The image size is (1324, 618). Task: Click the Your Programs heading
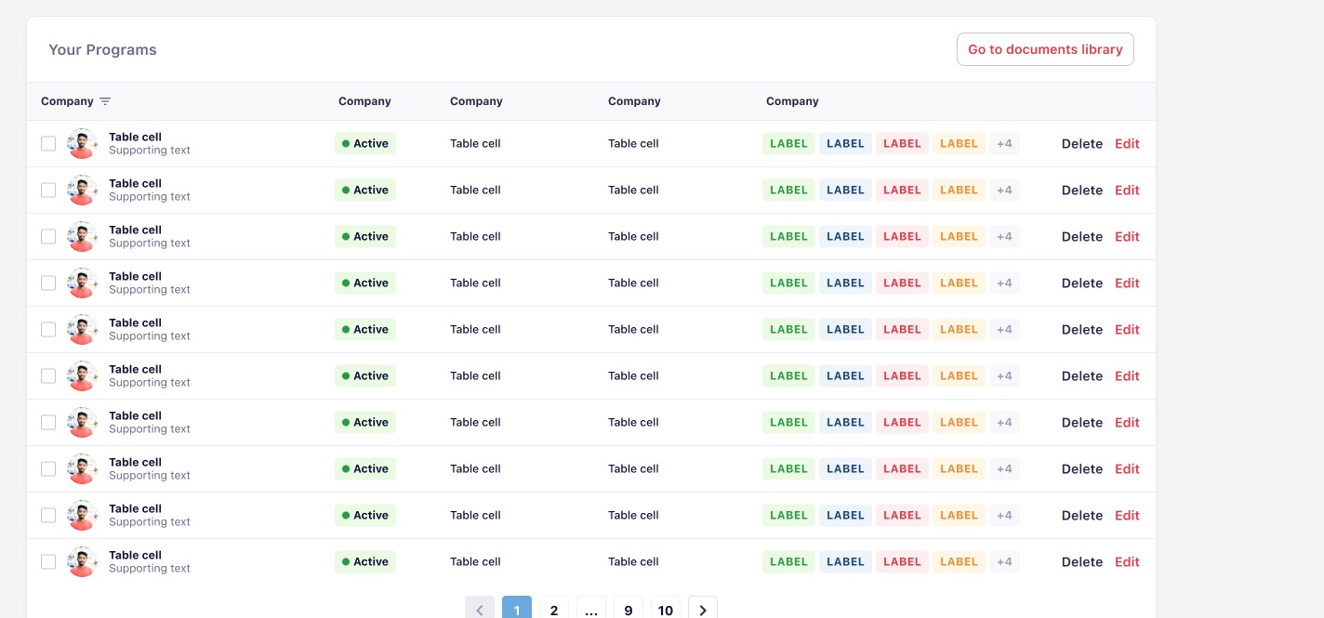tap(102, 50)
